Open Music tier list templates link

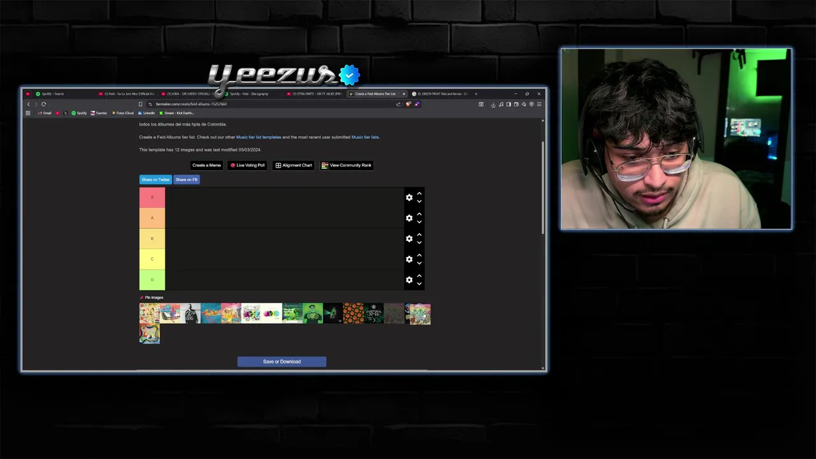point(258,137)
